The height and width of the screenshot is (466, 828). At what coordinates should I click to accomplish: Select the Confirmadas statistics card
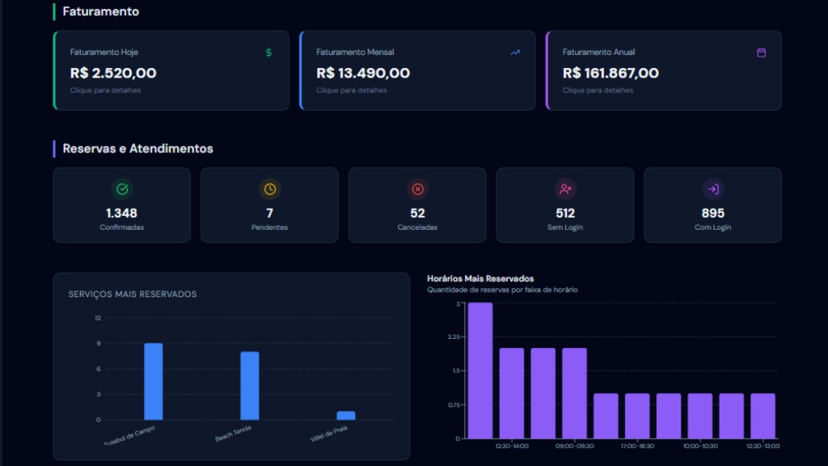point(121,205)
